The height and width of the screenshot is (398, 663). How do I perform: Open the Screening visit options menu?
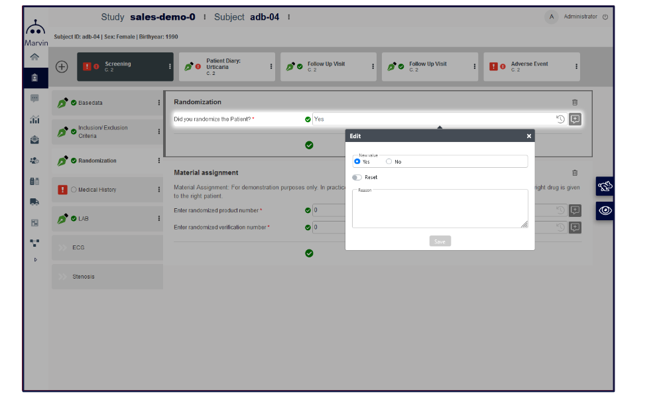tap(170, 66)
